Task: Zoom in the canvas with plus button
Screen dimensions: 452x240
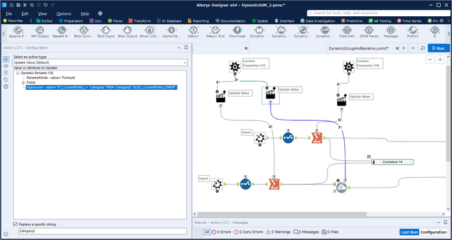Action: [440, 60]
